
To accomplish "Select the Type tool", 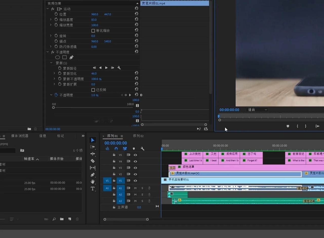I will tap(93, 189).
